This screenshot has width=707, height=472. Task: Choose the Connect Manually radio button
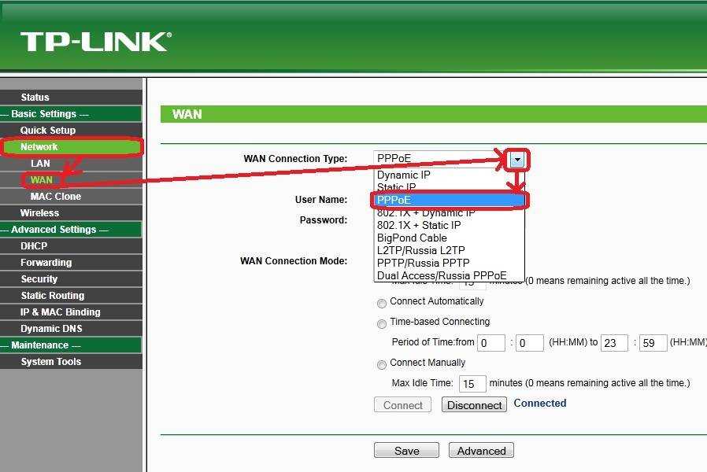382,364
